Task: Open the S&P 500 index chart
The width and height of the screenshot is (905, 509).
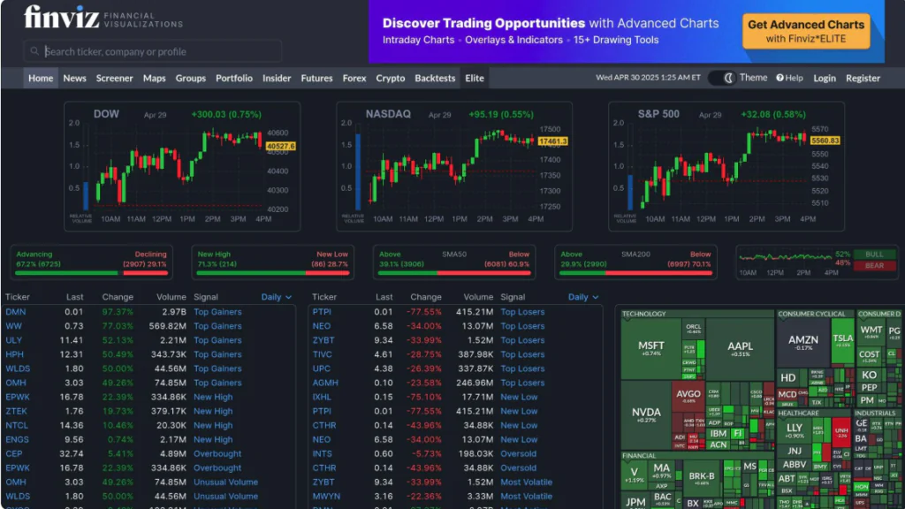Action: pyautogui.click(x=726, y=166)
